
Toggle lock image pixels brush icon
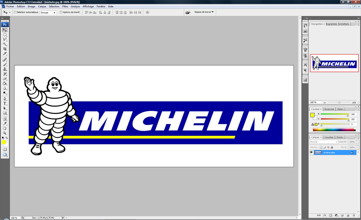[x=325, y=147]
